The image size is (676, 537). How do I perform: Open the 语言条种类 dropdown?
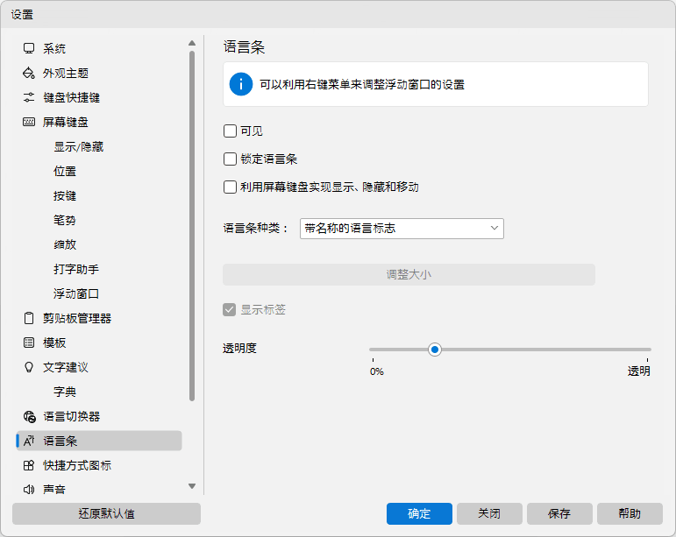tap(402, 229)
